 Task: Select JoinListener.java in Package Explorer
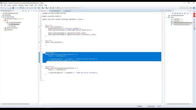(15, 24)
